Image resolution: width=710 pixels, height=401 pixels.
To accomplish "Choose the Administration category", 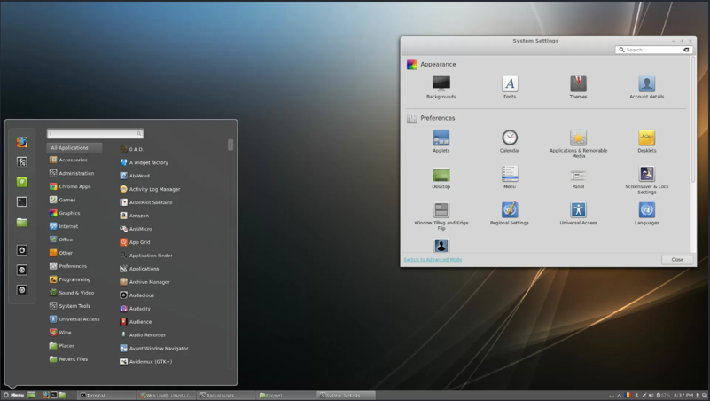I will [75, 173].
